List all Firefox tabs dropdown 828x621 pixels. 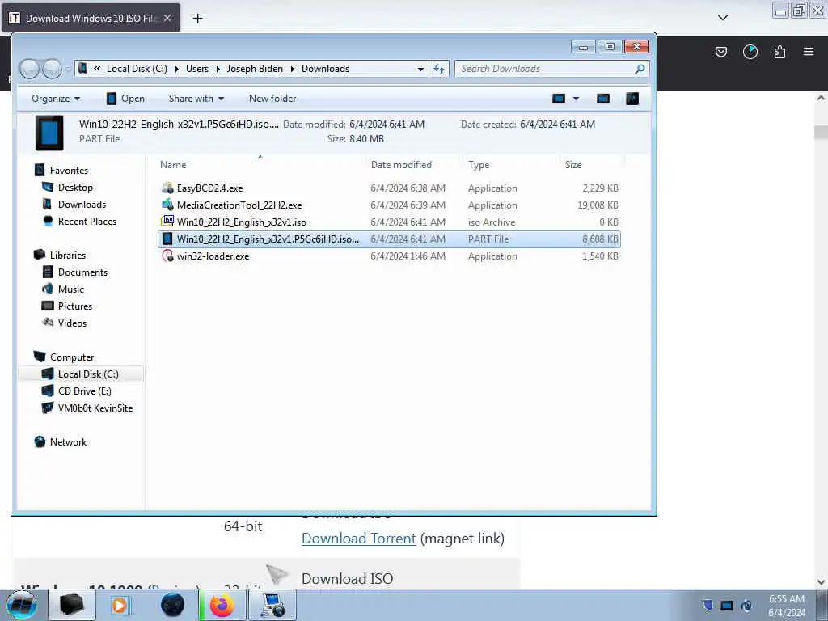[723, 18]
